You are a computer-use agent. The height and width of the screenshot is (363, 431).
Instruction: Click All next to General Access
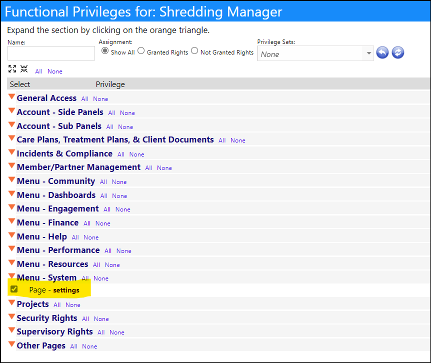pyautogui.click(x=84, y=99)
